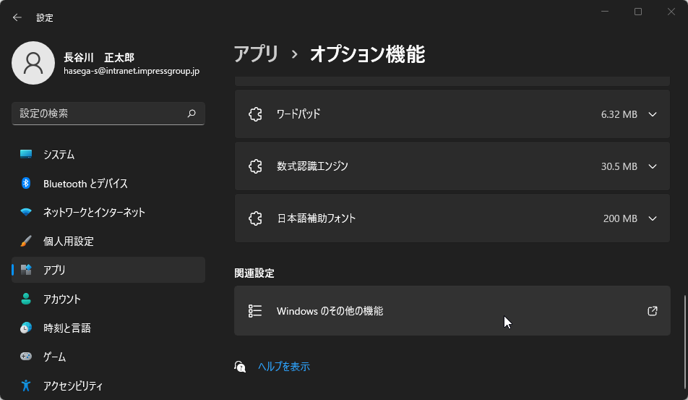Click the ゲーム controller icon
Viewport: 688px width, 400px height.
(26, 356)
